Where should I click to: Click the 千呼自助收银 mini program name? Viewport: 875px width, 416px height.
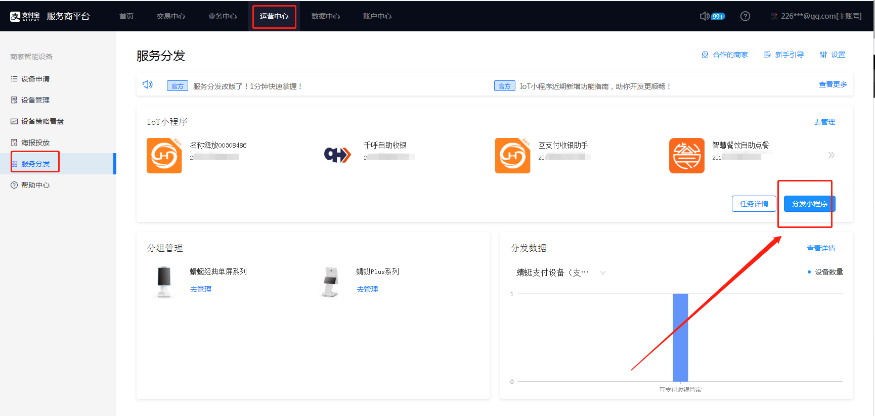pyautogui.click(x=385, y=145)
